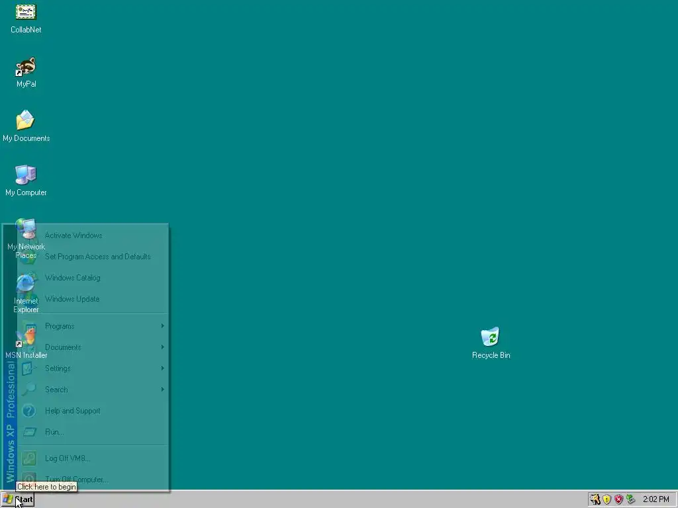Select the My Computer desktop icon
The height and width of the screenshot is (508, 678).
coord(26,181)
